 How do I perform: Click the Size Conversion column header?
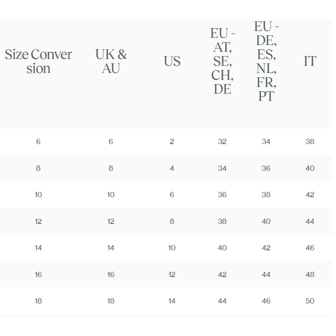pyautogui.click(x=38, y=61)
